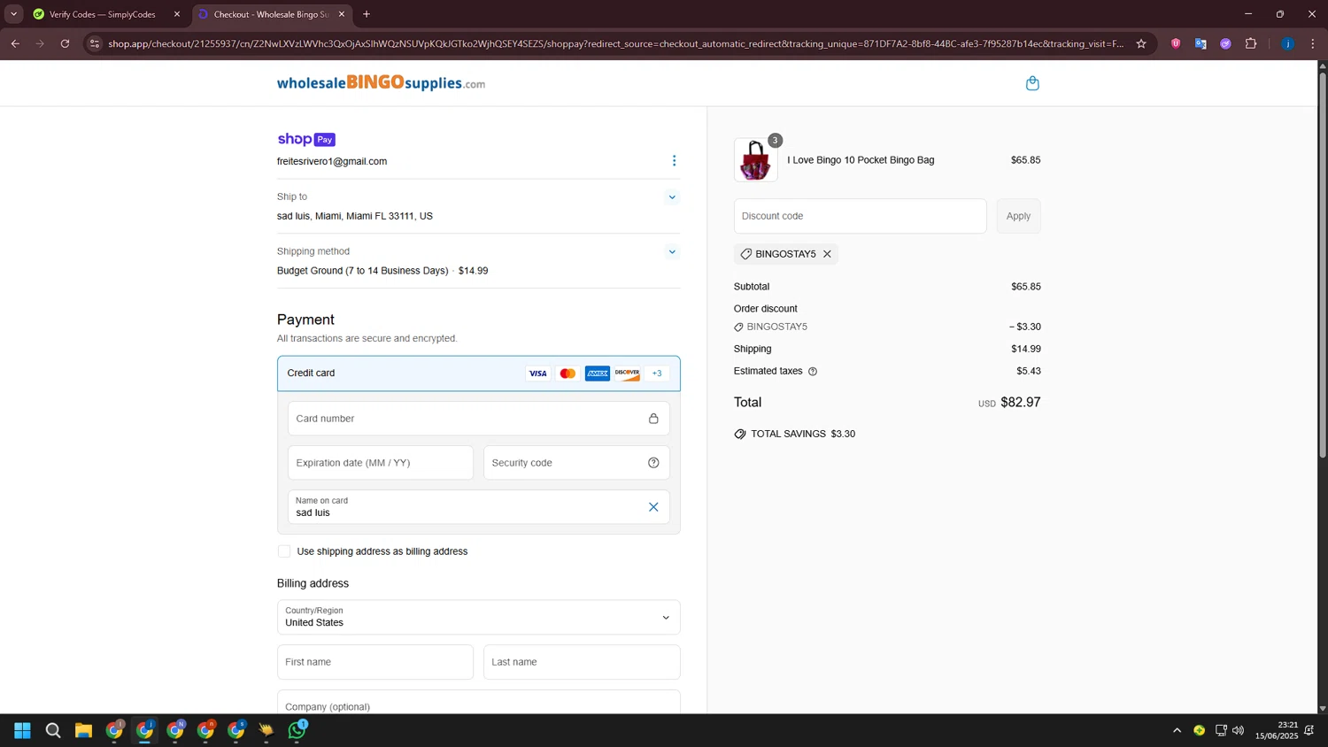Click the email freitesrivero1@gmail.com
Image resolution: width=1328 pixels, height=747 pixels.
[x=332, y=161]
